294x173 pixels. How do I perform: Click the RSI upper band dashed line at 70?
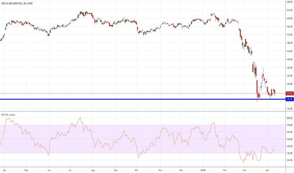[143, 125]
